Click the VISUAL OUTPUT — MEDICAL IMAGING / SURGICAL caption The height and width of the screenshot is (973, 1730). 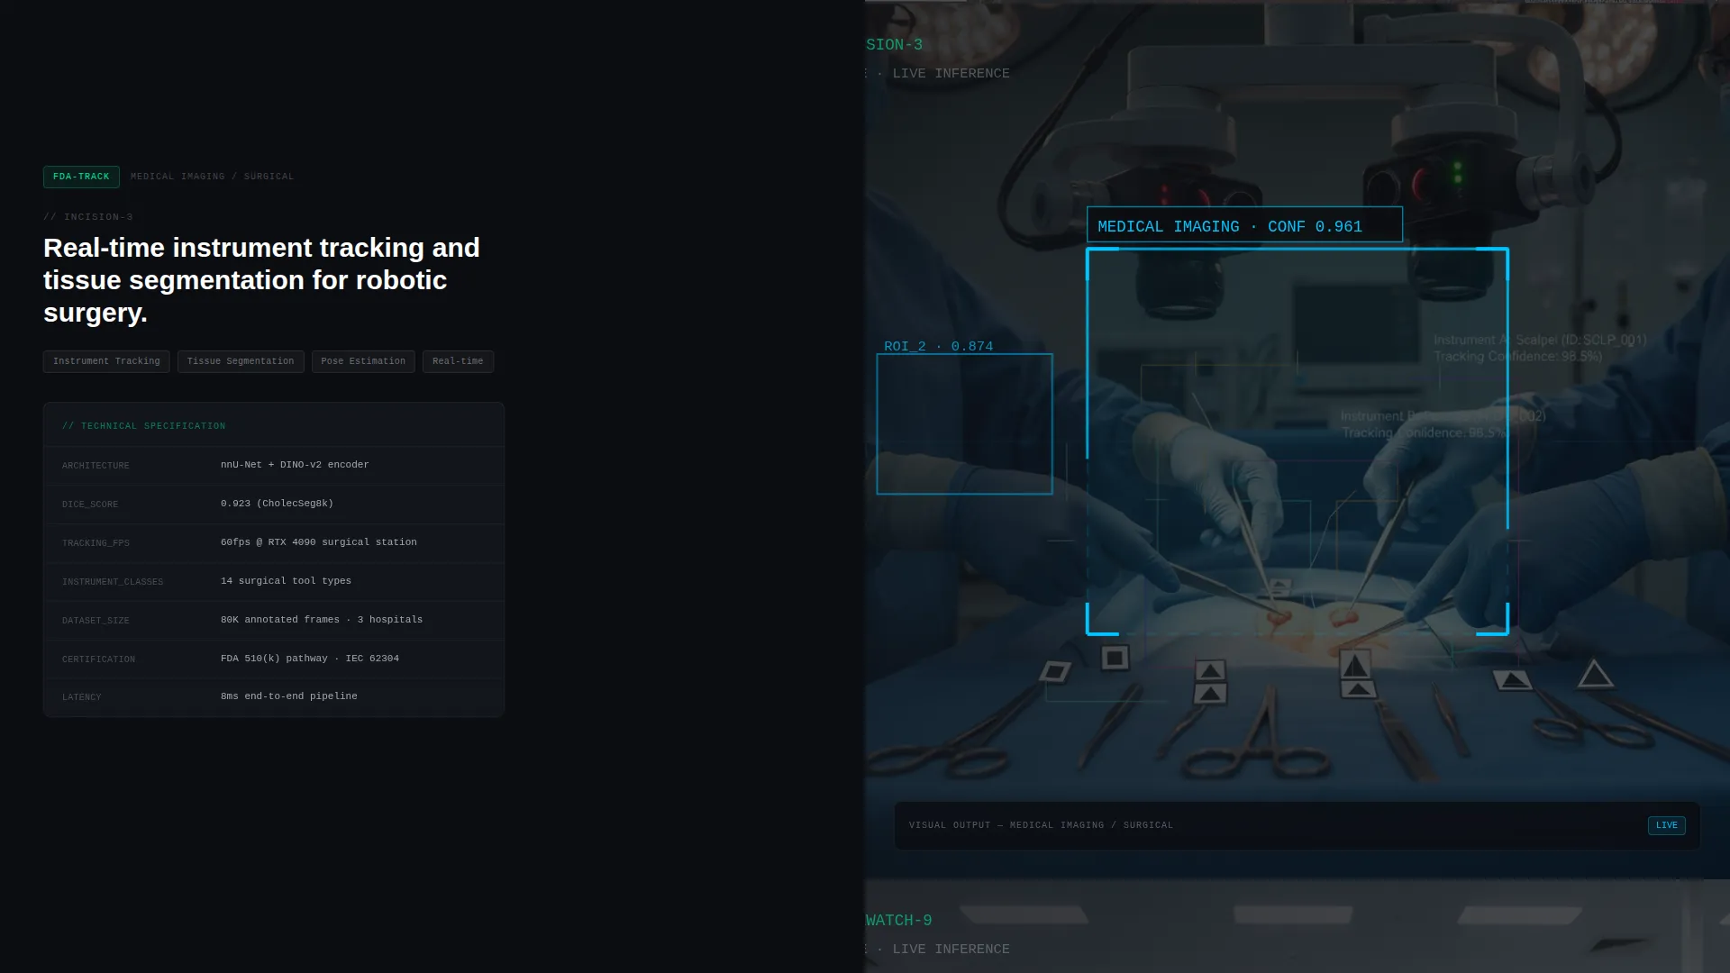[x=1041, y=825]
